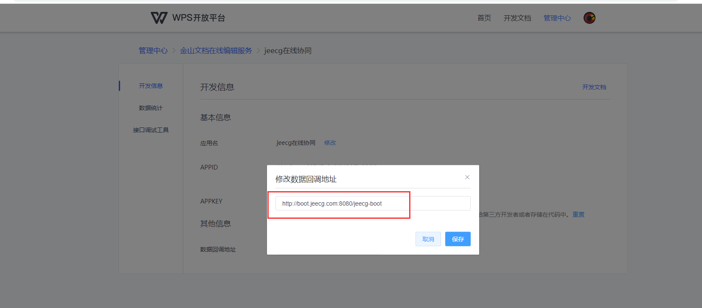Go to 首页 in top navigation
The image size is (702, 308).
[x=484, y=18]
